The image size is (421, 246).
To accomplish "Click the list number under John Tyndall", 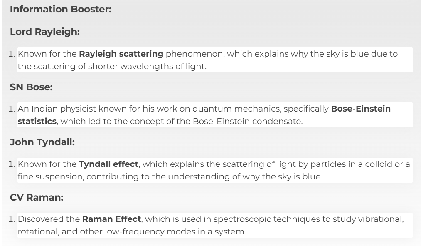I will [13, 164].
